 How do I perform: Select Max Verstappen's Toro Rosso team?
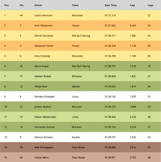coord(78,147)
